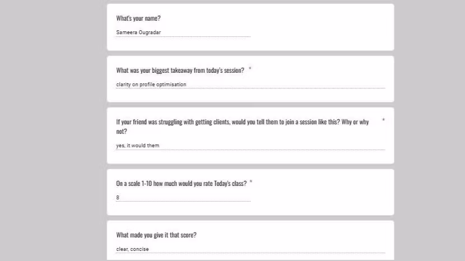Screen dimensions: 465x261
Task: Click the 'biggest takeaway from today's session' question title
Action: [180, 71]
